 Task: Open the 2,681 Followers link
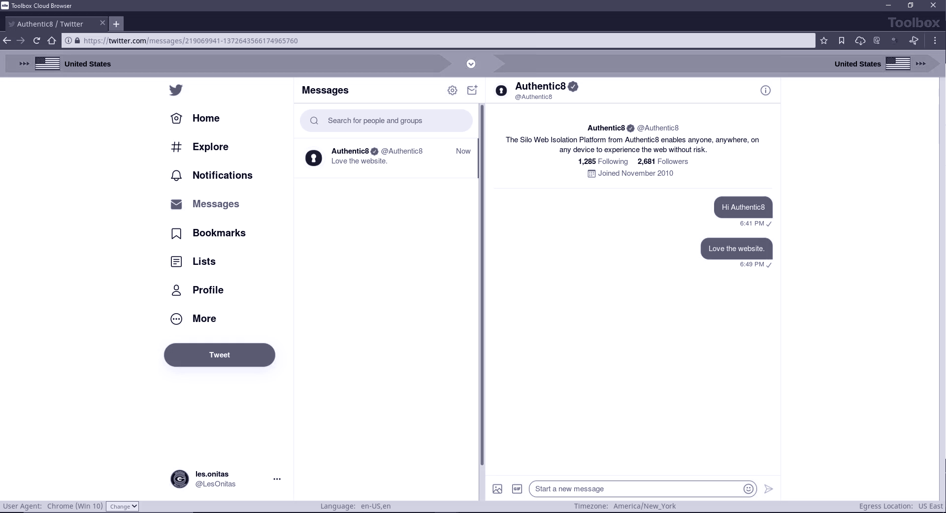pyautogui.click(x=663, y=161)
